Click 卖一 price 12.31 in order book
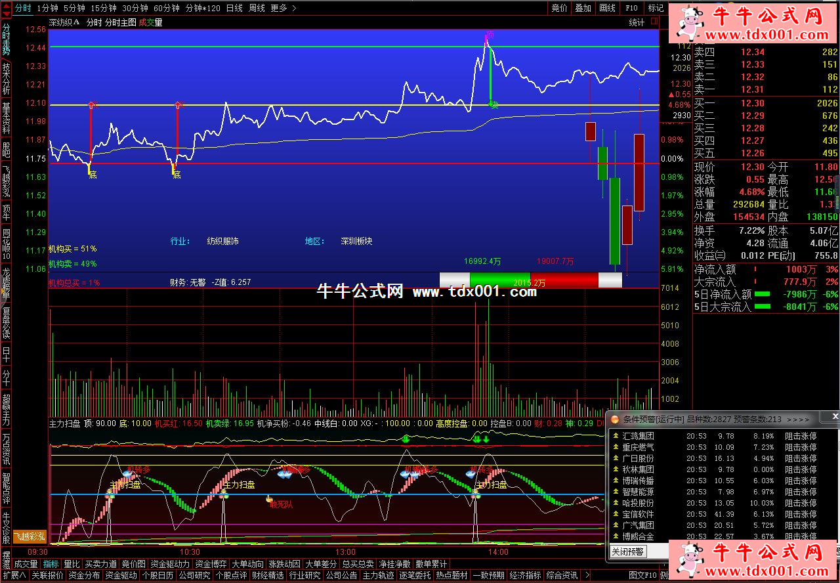The width and height of the screenshot is (840, 583). (753, 89)
